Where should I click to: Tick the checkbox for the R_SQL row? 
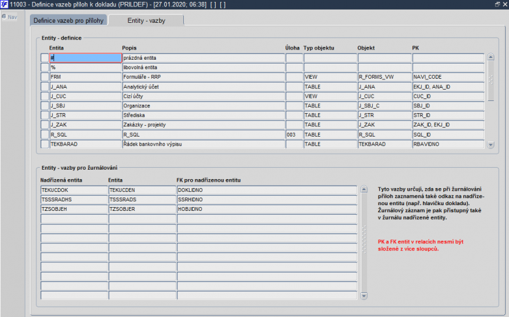coord(45,135)
